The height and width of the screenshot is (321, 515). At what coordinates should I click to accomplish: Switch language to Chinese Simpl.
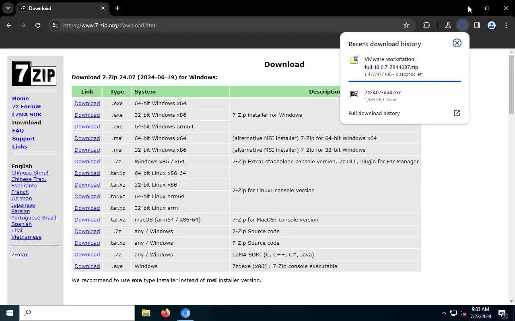tap(31, 173)
